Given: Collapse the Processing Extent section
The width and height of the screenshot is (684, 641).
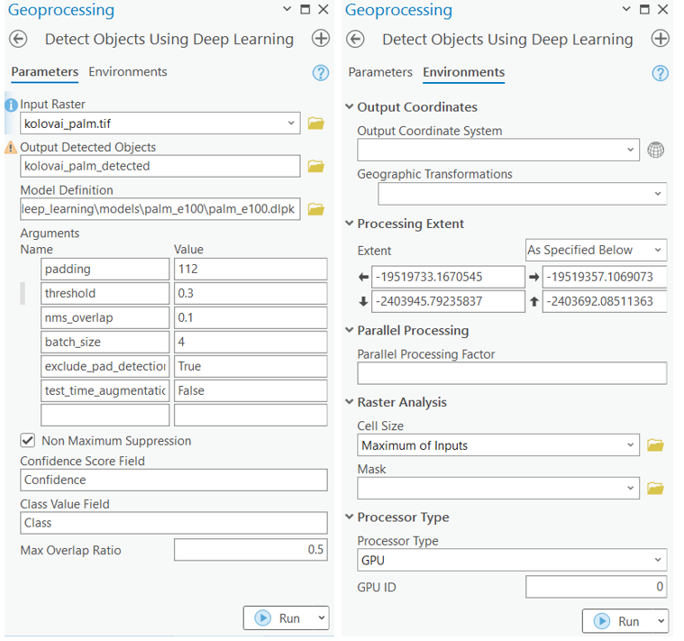Looking at the screenshot, I should coord(350,224).
